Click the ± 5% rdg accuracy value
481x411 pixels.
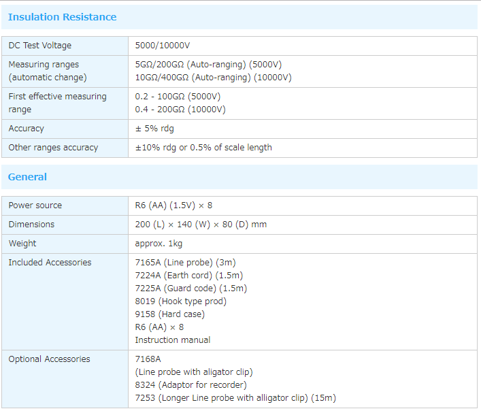154,129
